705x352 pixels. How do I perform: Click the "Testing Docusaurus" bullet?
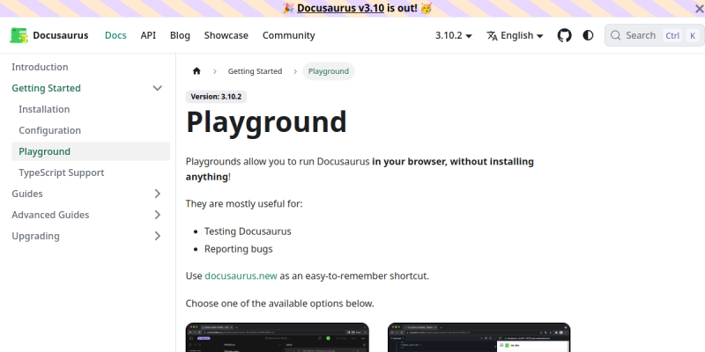coord(248,231)
